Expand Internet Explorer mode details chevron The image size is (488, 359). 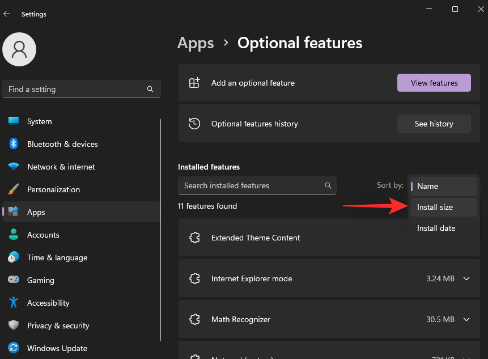(x=466, y=278)
